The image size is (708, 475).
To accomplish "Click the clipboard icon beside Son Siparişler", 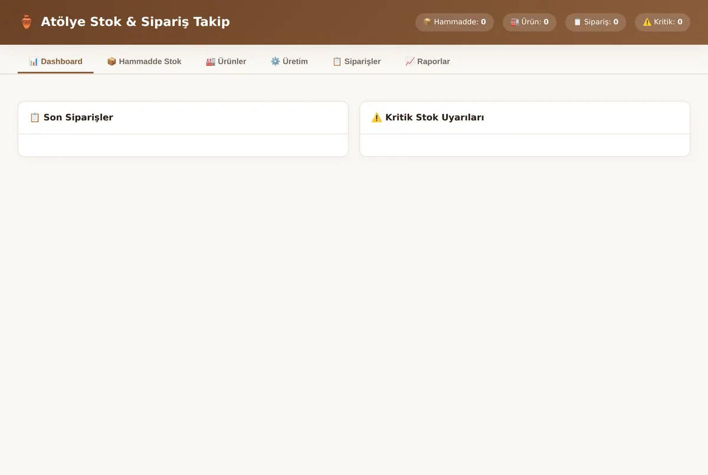I will pyautogui.click(x=35, y=117).
